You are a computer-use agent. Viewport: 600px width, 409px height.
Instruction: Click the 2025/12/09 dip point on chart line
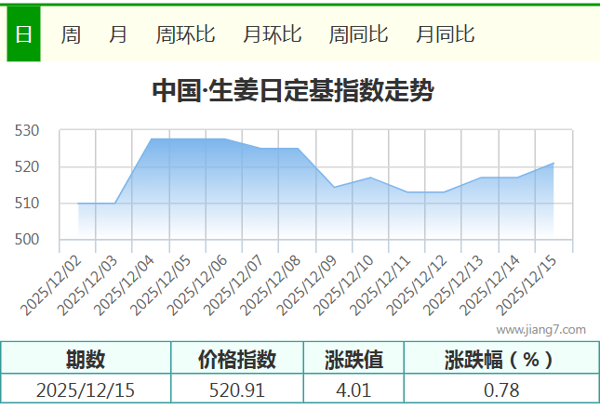(x=335, y=187)
